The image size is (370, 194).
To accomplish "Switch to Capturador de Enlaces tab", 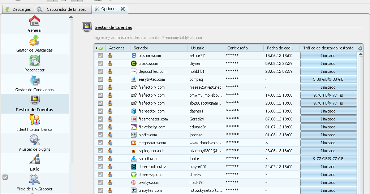I will (63, 9).
